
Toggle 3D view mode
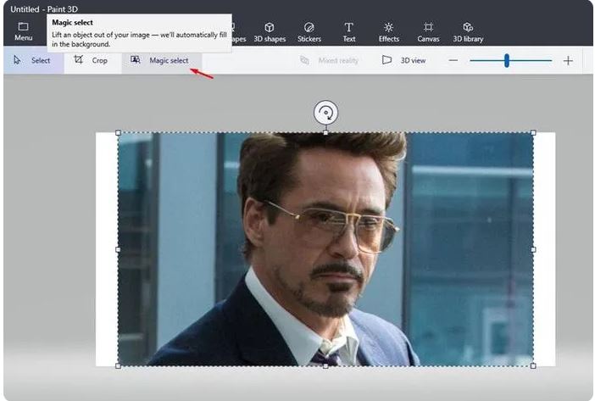pyautogui.click(x=403, y=60)
